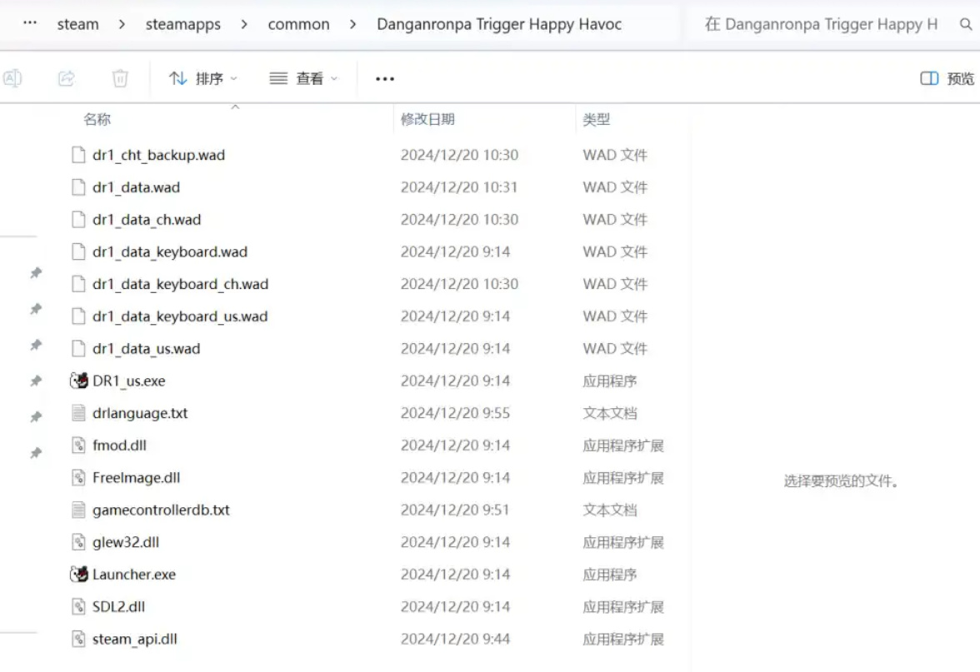The image size is (980, 672).
Task: Select file name dr1_data_keyboard_us.wad
Action: click(180, 316)
